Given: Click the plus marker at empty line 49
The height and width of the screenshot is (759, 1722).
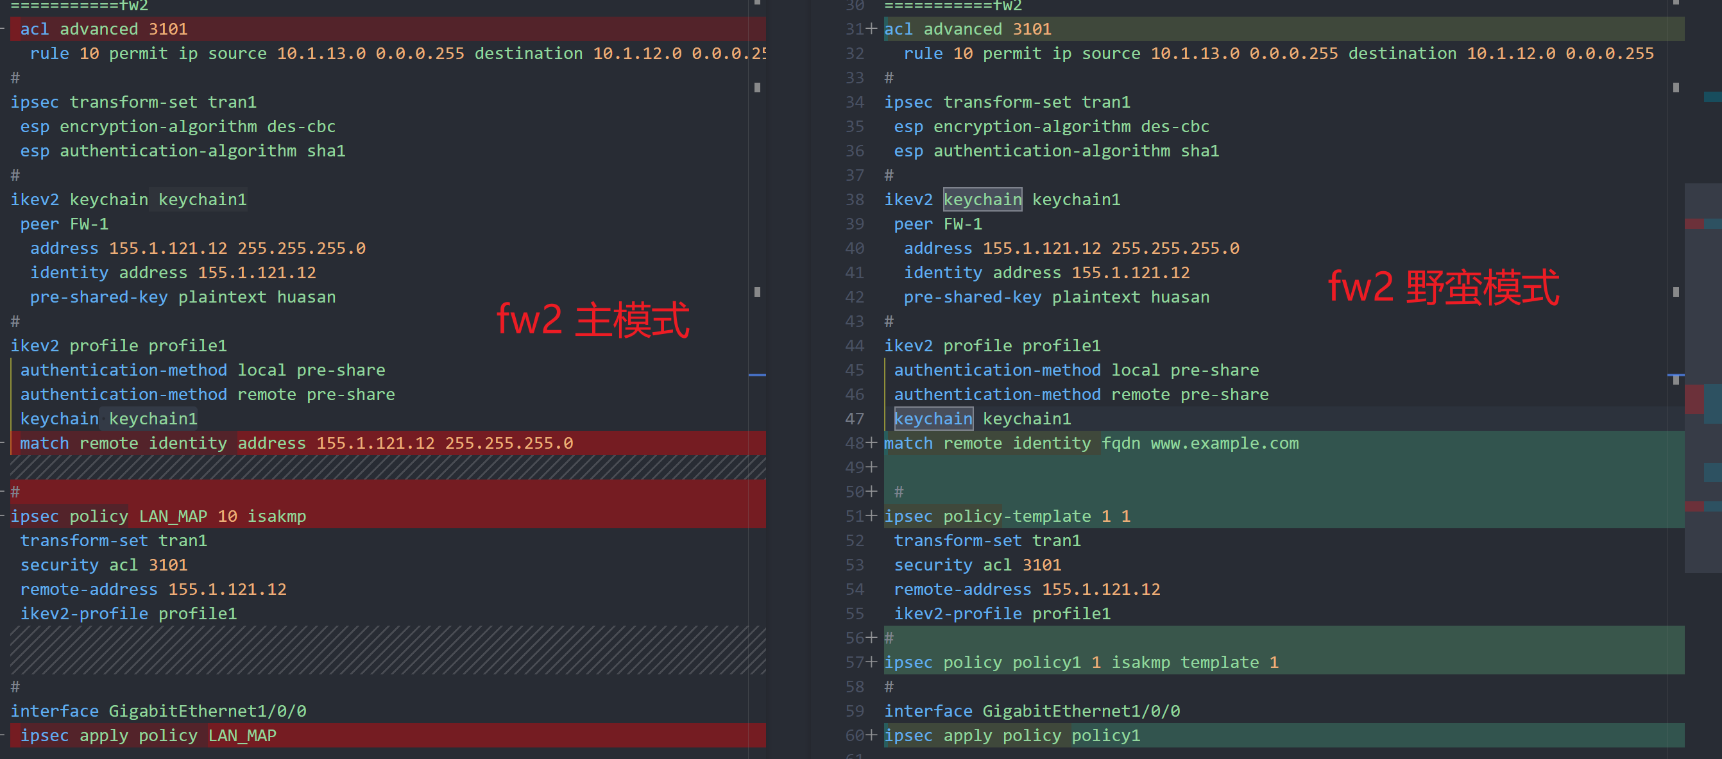Looking at the screenshot, I should [871, 467].
